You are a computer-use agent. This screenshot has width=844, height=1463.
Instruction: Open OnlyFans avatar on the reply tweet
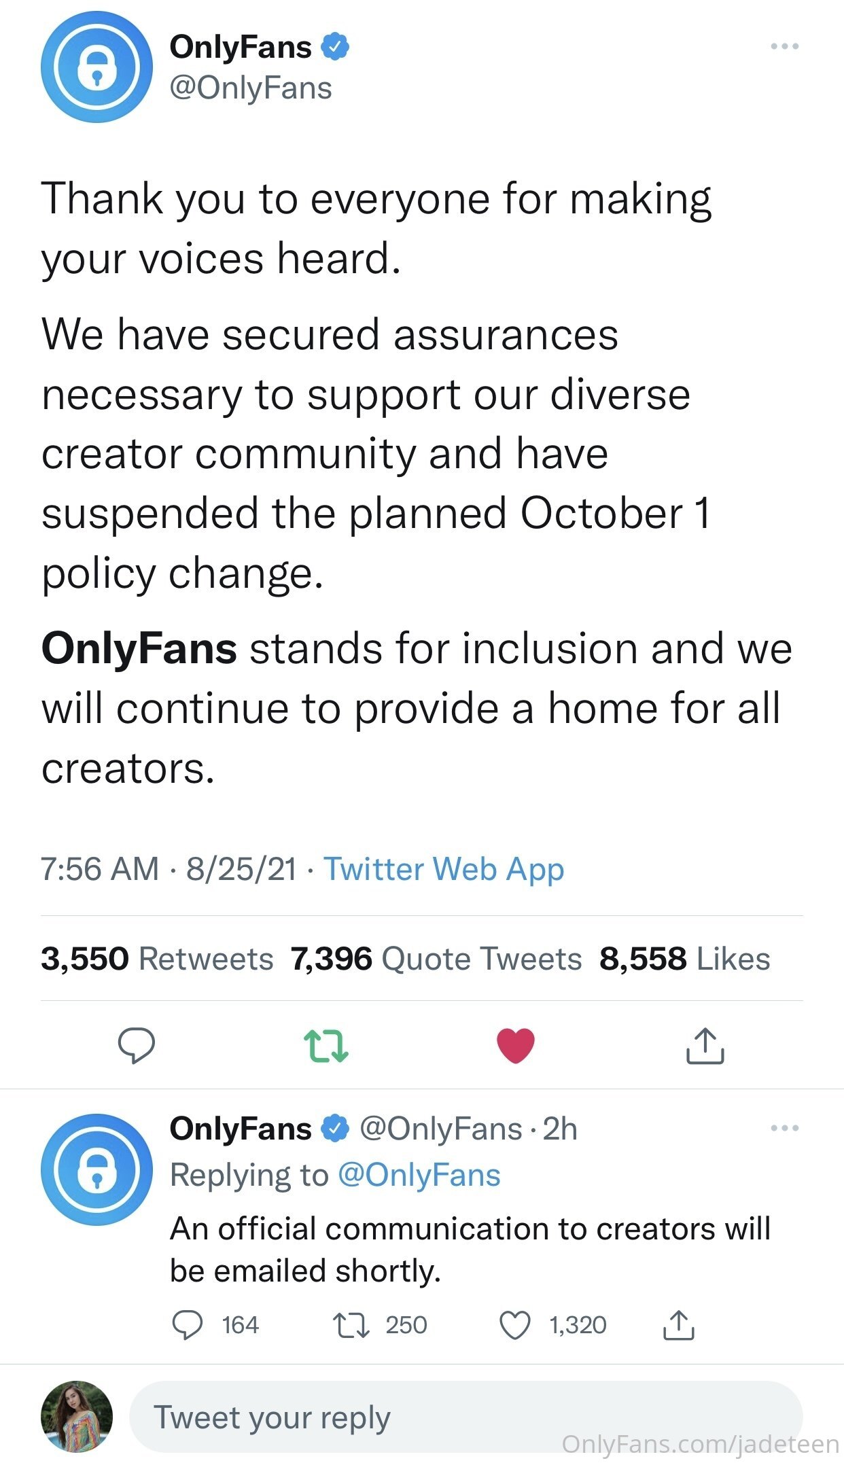click(96, 1169)
